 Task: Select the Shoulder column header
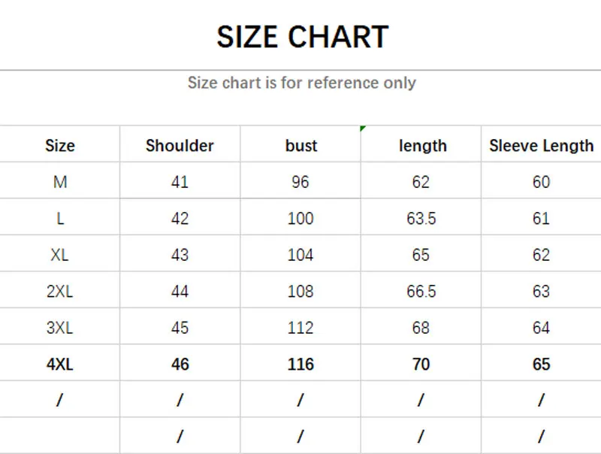(180, 146)
